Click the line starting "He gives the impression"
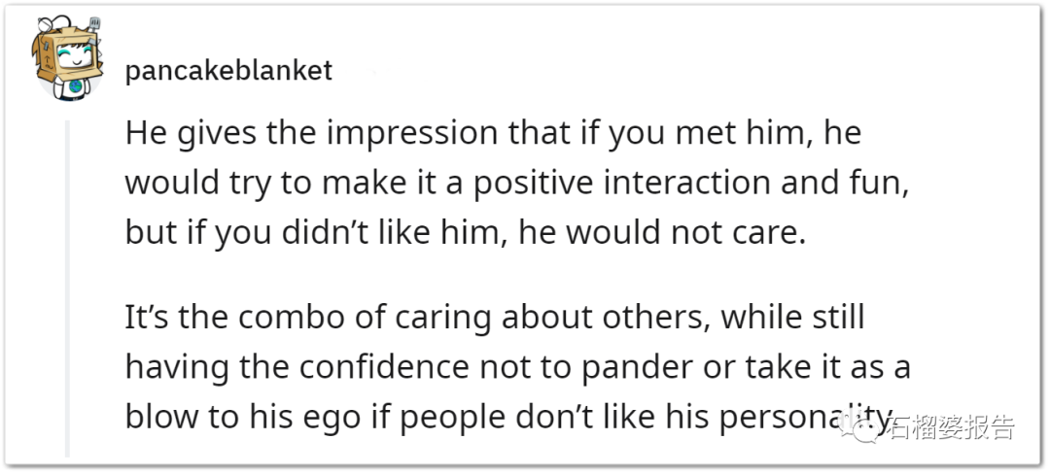The height and width of the screenshot is (474, 1050). 493,134
